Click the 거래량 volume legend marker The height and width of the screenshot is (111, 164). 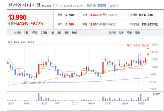[x=153, y=94]
